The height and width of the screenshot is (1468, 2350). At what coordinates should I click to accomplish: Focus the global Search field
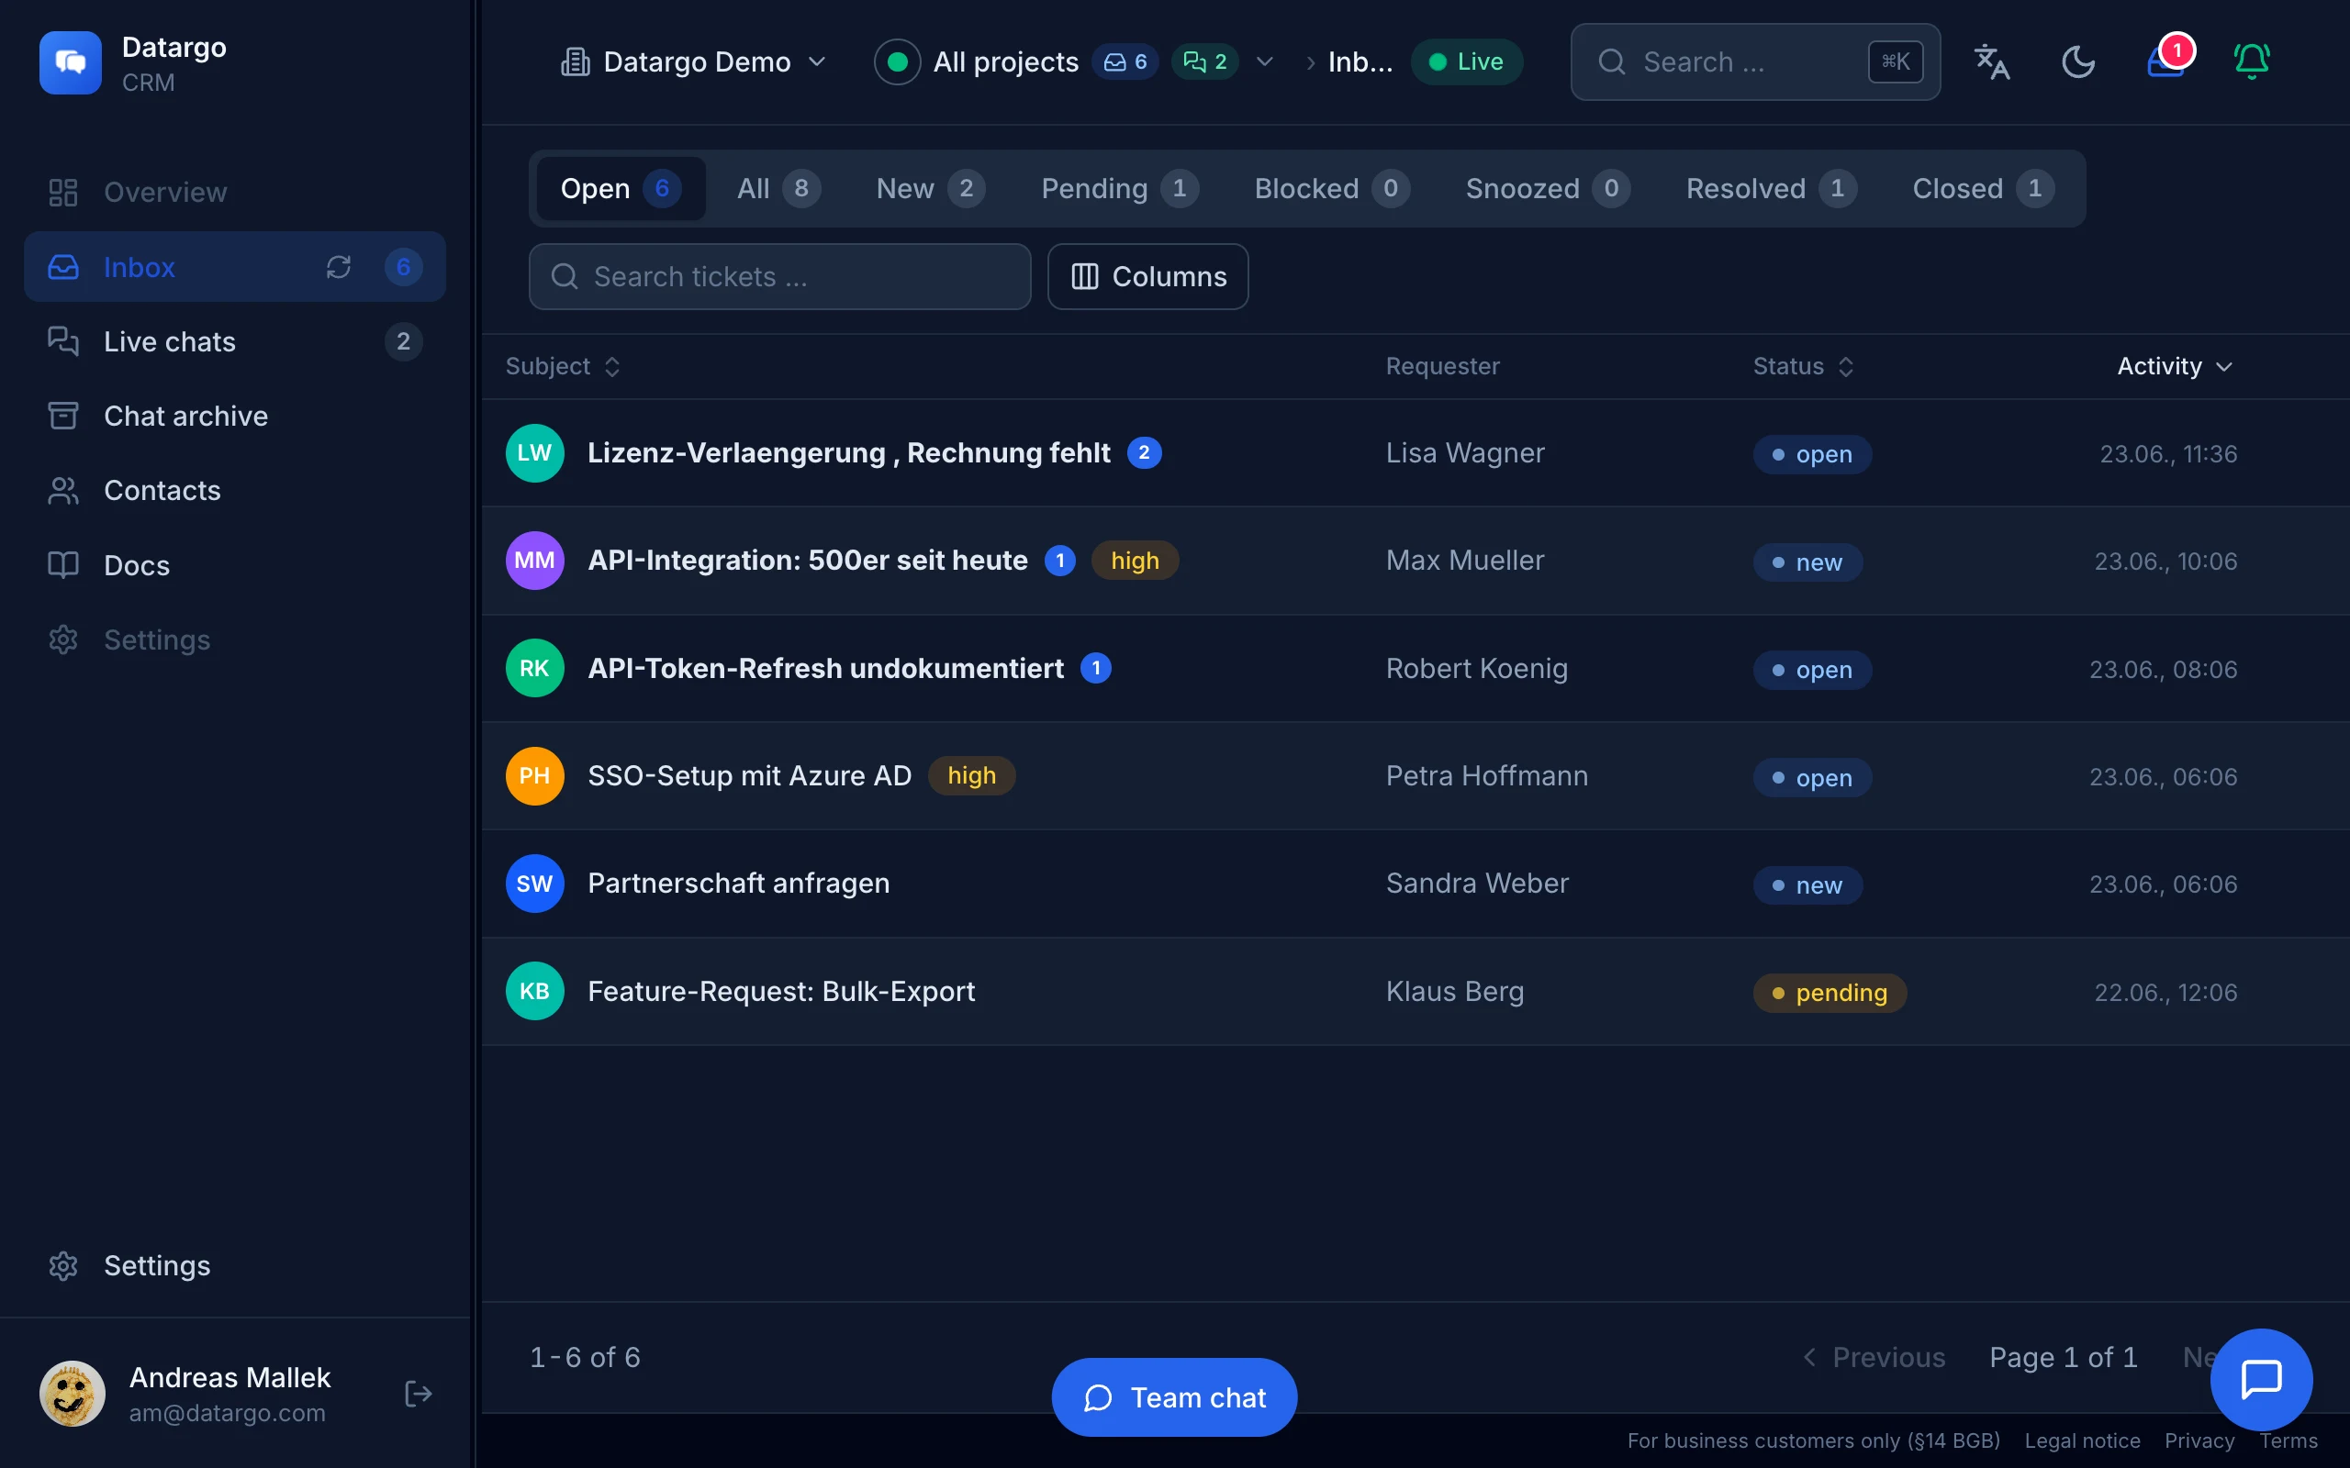tap(1756, 62)
